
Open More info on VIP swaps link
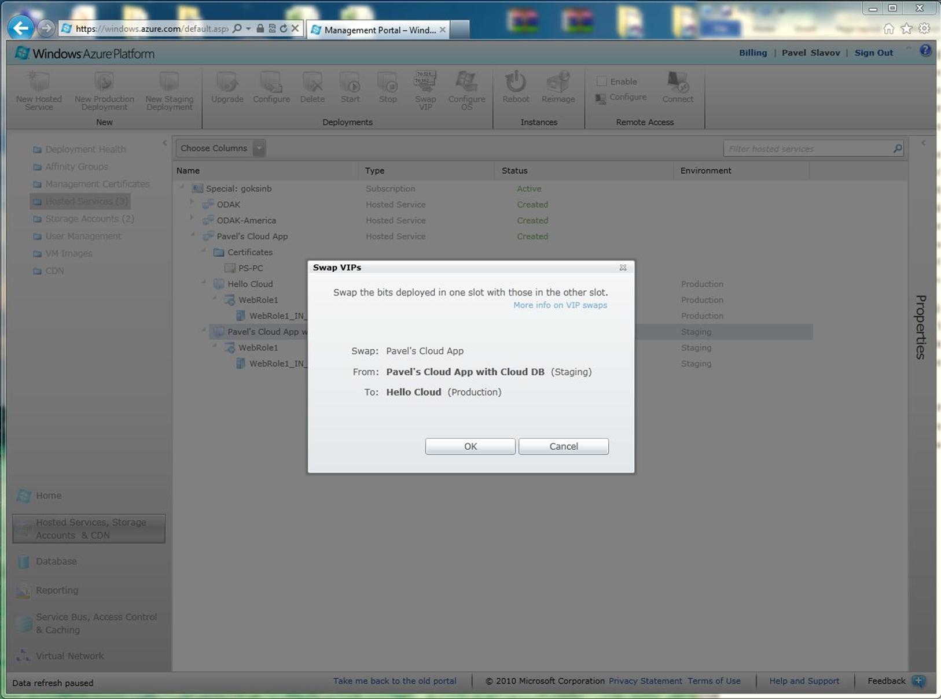(x=560, y=305)
